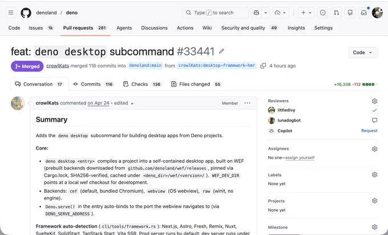The image size is (388, 235).
Task: Open the on Apr 24 timestamp link
Action: pos(98,103)
